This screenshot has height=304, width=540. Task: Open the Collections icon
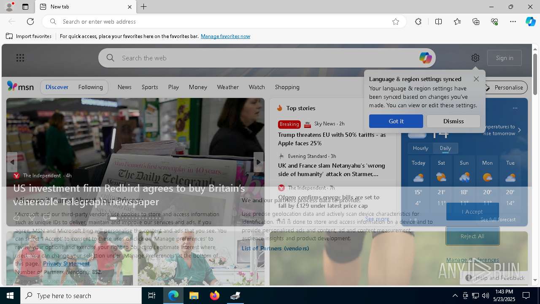click(476, 22)
